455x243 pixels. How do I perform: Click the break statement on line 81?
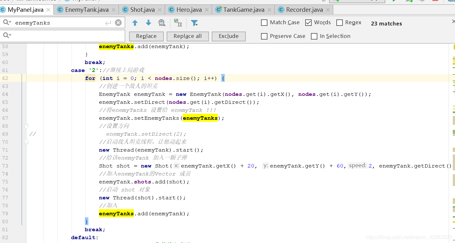pyautogui.click(x=95, y=230)
